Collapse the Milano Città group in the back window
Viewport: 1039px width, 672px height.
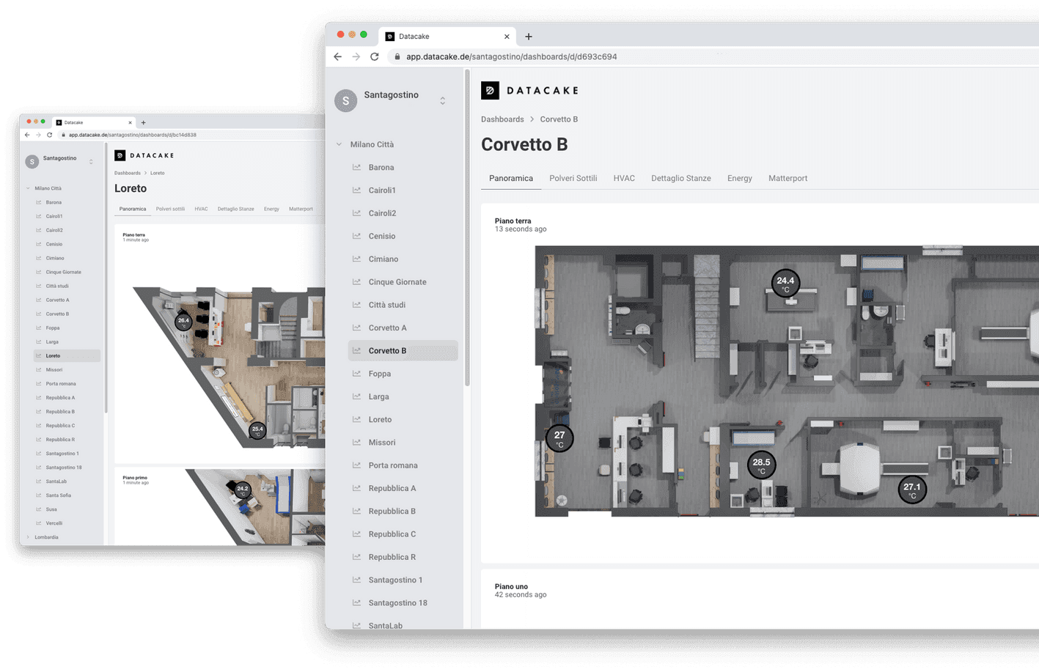(x=29, y=188)
